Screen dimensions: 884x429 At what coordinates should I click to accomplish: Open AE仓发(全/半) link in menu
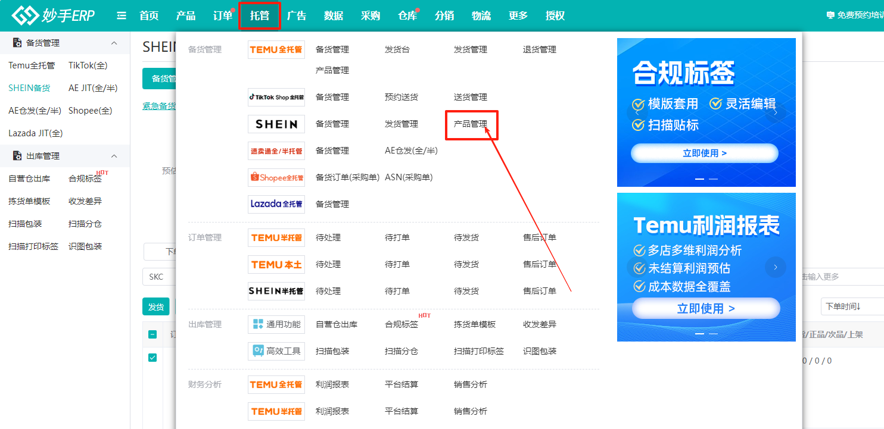tap(411, 151)
